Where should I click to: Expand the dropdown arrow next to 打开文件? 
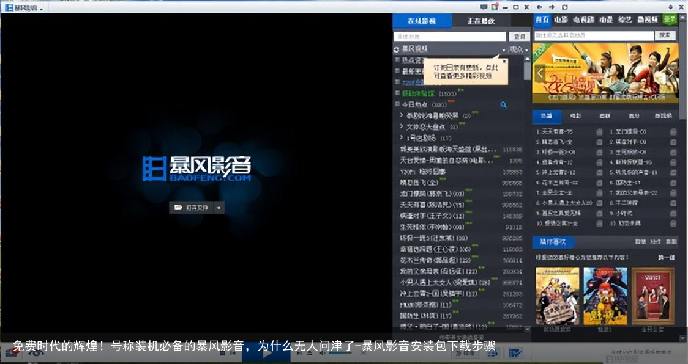pos(219,208)
